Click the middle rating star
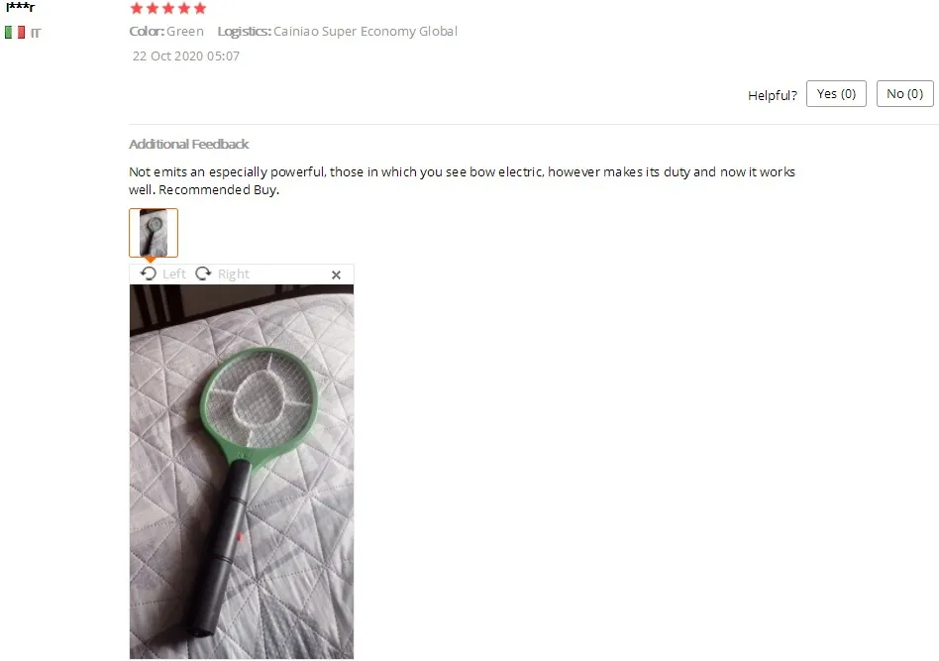 (168, 8)
